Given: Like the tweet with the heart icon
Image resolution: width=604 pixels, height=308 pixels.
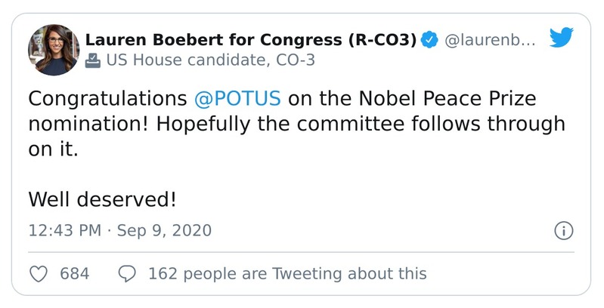Looking at the screenshot, I should coord(39,273).
